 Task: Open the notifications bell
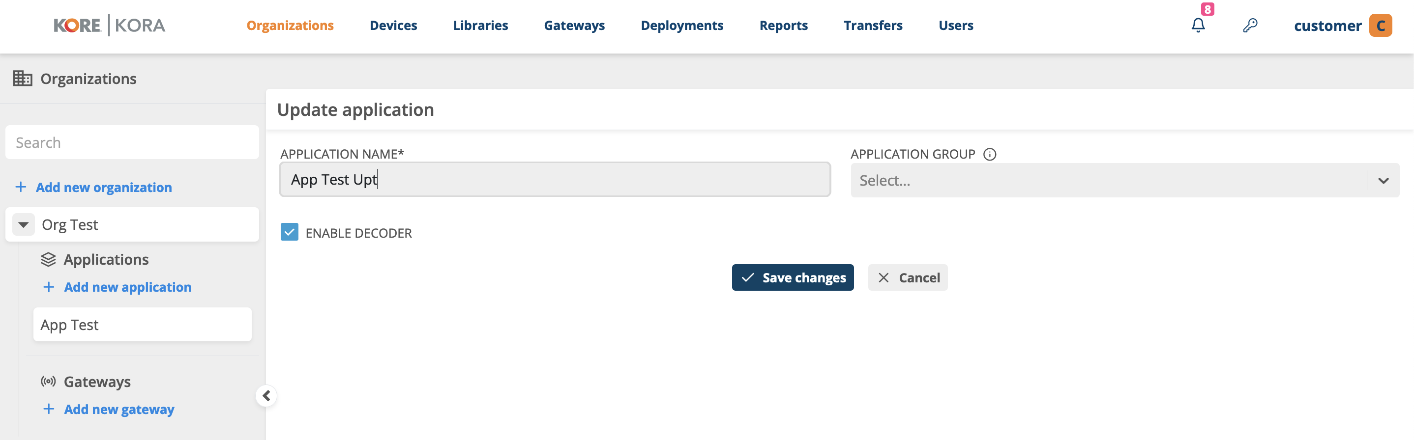pos(1198,25)
